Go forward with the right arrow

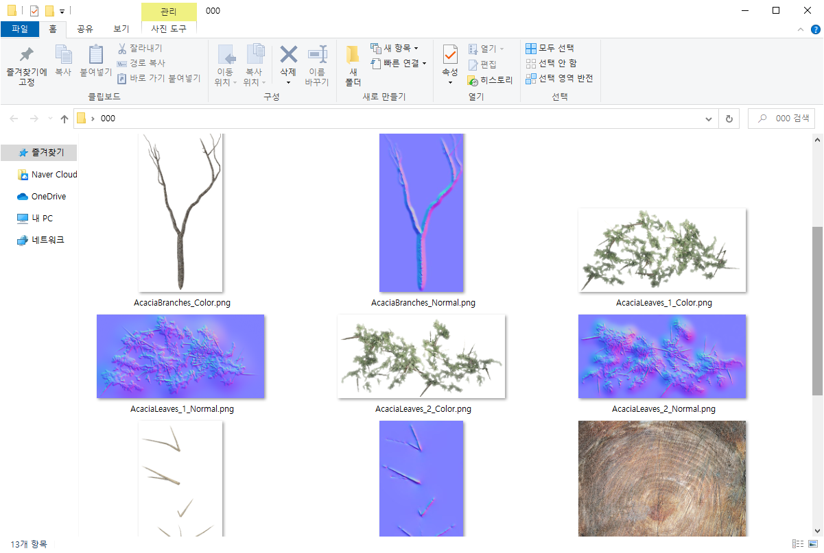(x=34, y=119)
